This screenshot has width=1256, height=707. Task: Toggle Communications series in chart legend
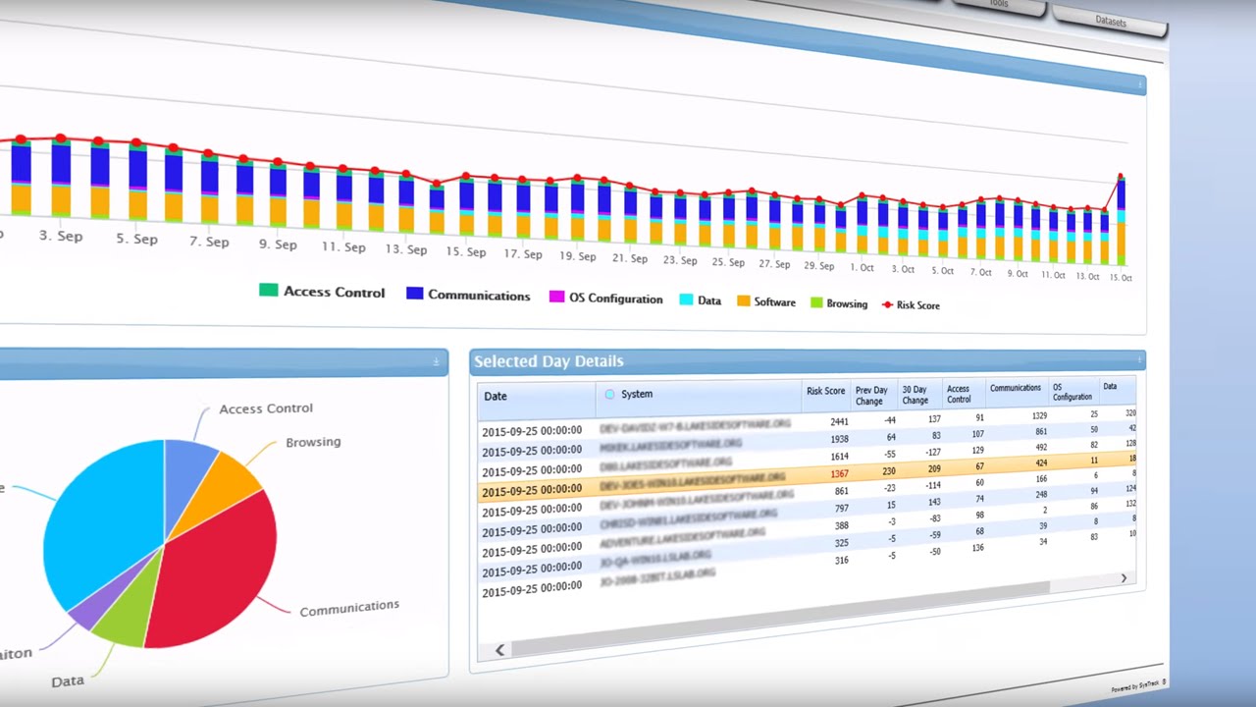468,295
